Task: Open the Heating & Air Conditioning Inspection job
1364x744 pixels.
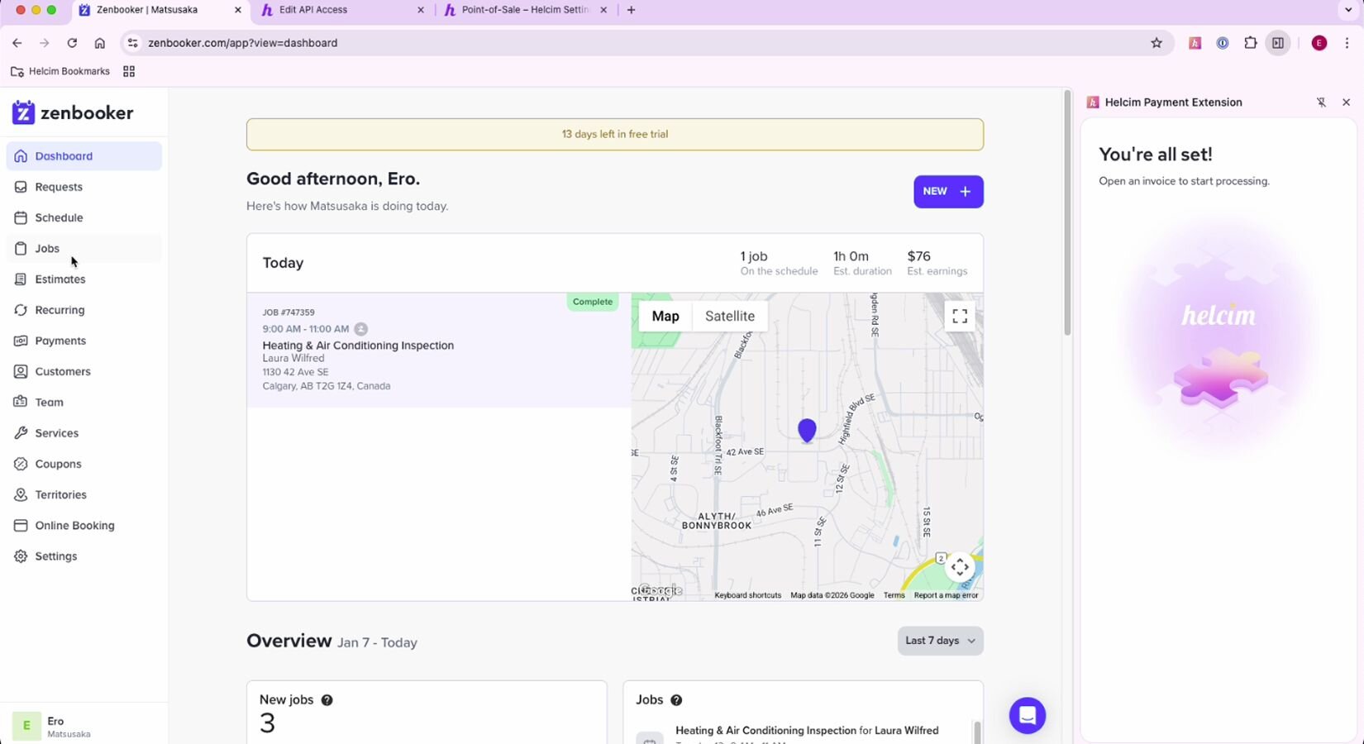Action: (358, 346)
